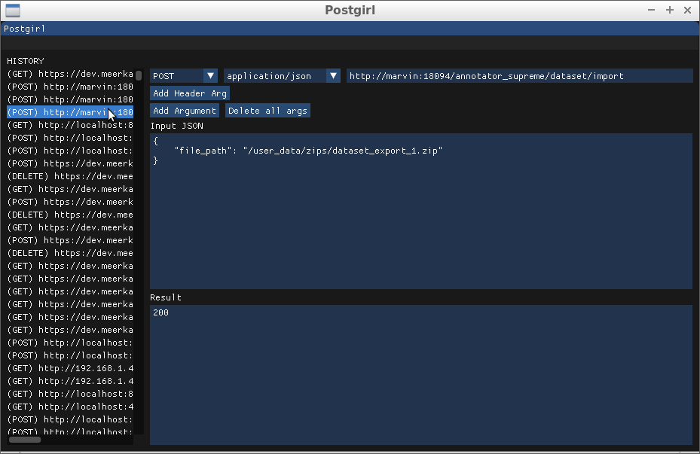Click Delete all args
The height and width of the screenshot is (454, 700).
click(267, 111)
